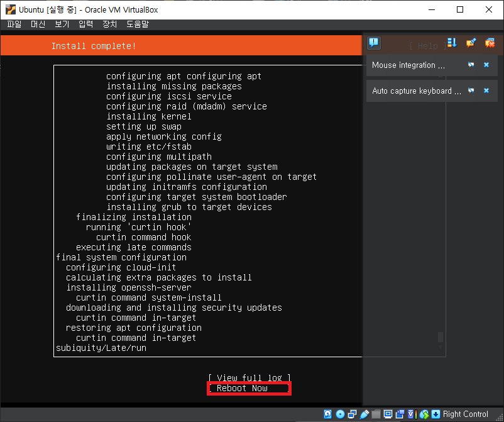Click the USB devices status icon

[x=364, y=414]
